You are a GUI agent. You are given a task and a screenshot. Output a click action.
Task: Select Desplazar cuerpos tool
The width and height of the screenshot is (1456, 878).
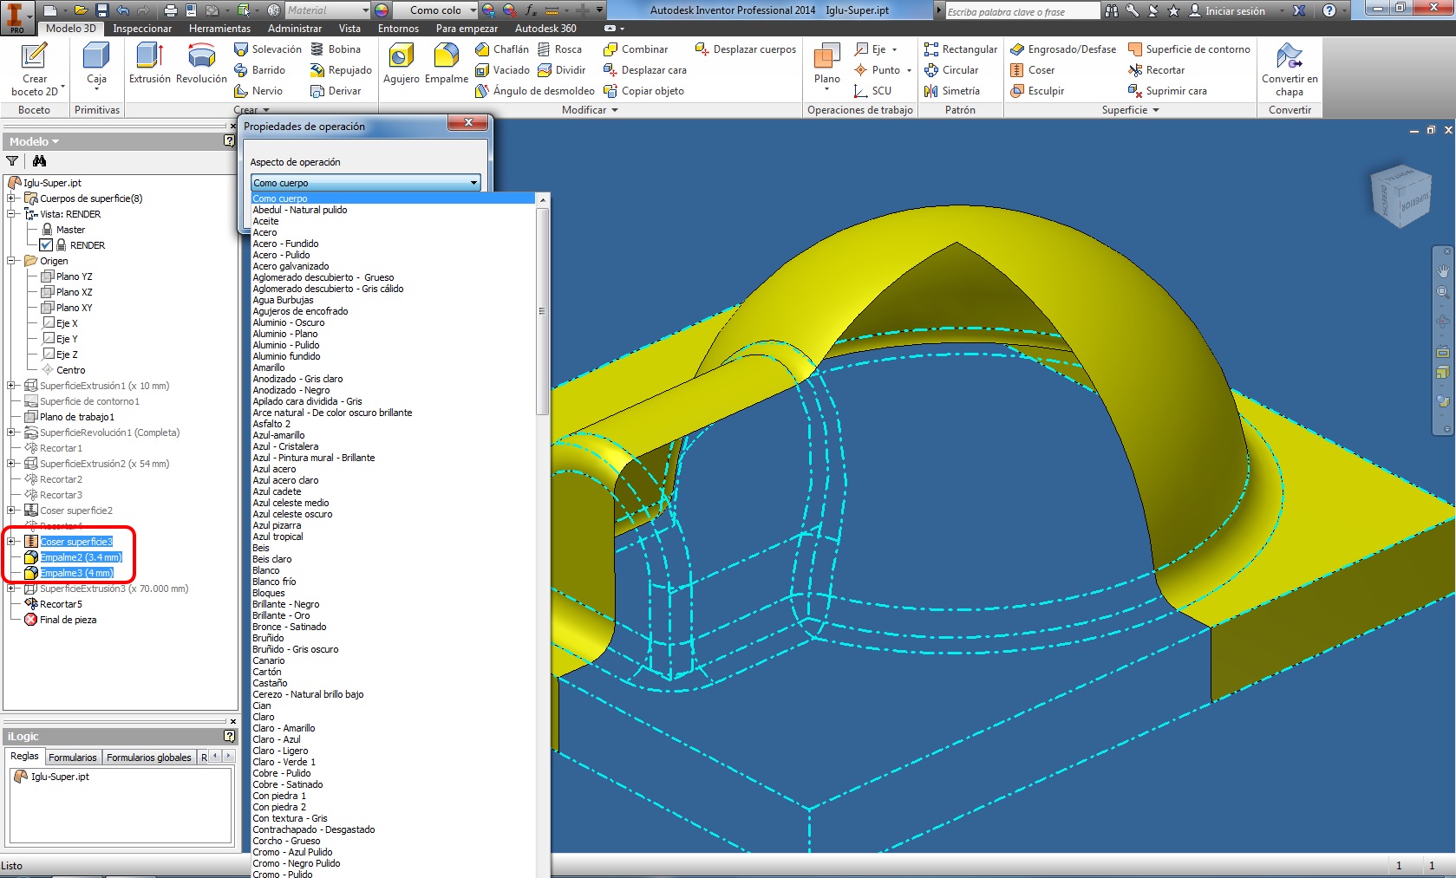(x=746, y=49)
